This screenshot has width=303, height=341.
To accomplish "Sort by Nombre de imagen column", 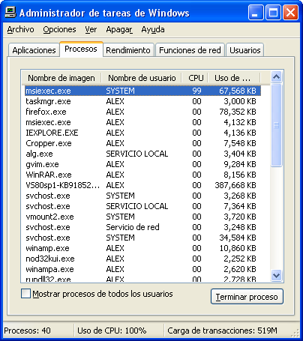I will tap(61, 78).
